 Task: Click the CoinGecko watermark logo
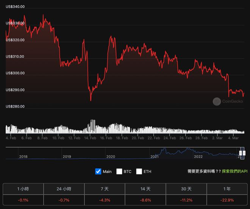click(217, 101)
